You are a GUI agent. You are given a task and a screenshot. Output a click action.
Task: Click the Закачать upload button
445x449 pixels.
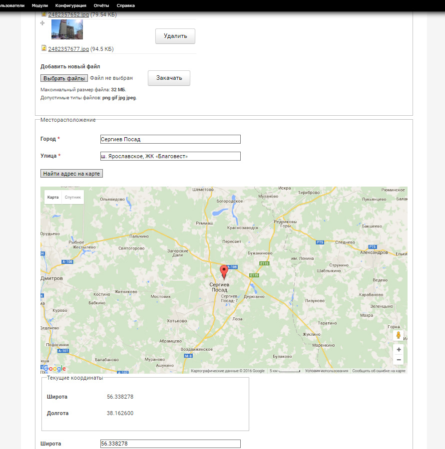(169, 78)
